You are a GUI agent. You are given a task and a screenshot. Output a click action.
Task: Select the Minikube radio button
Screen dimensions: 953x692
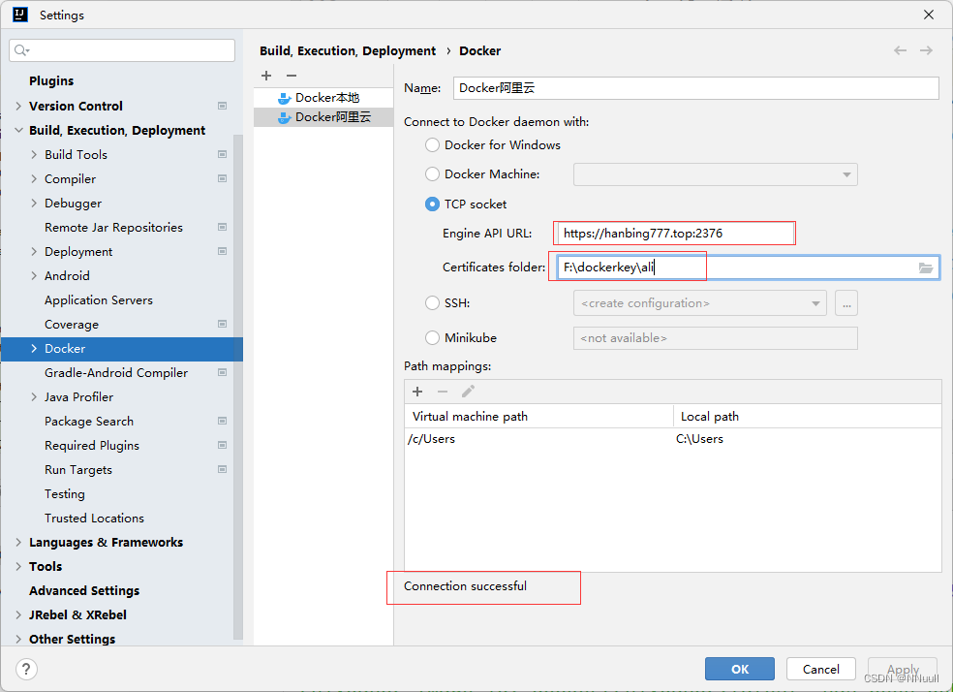pos(432,337)
